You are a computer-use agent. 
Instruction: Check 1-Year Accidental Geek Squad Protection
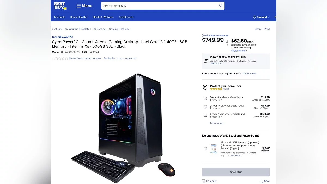(x=205, y=99)
